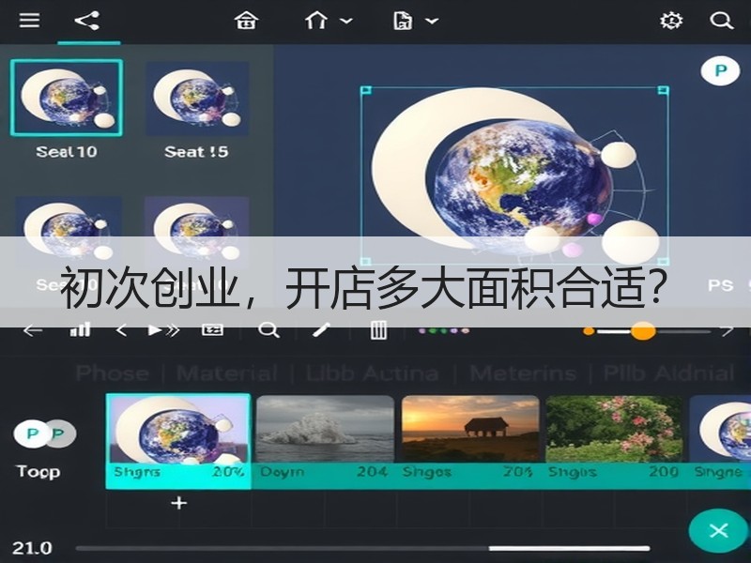This screenshot has width=751, height=563.
Task: Click the orange slider handle
Action: pos(642,331)
